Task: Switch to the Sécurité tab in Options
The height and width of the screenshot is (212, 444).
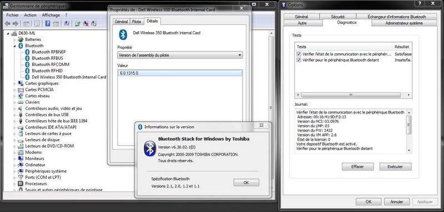Action: coord(337,17)
